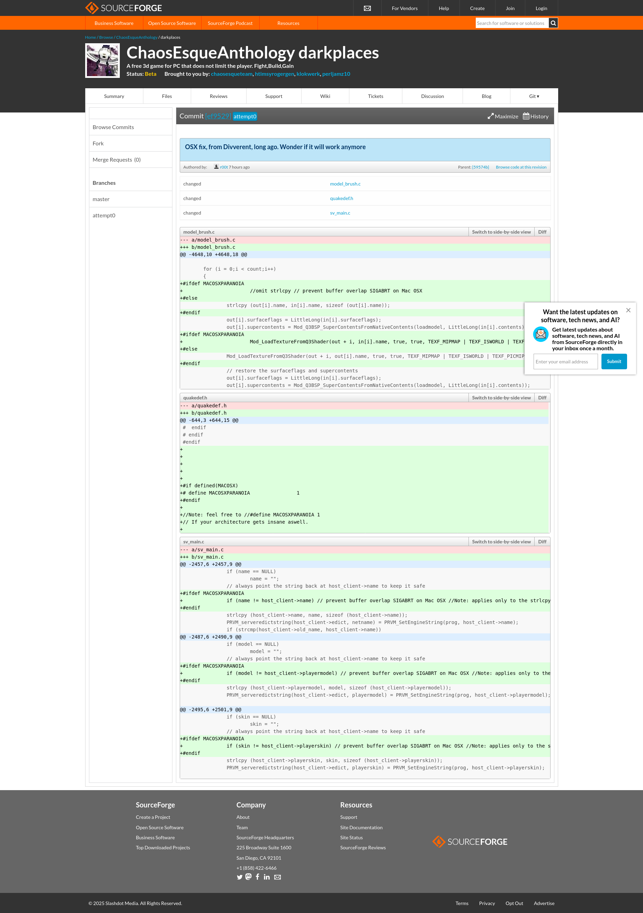643x913 pixels.
Task: Click the ChaosEsqueAnthology project thumbnail image
Action: coord(102,61)
